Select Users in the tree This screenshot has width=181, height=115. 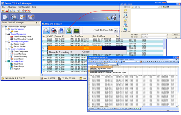(x=16, y=31)
